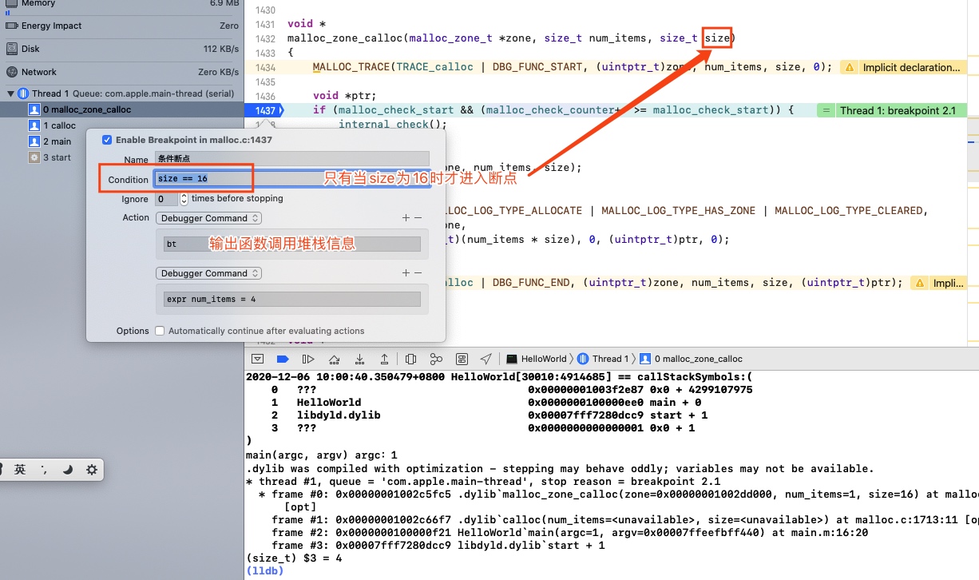The height and width of the screenshot is (580, 979).
Task: Click the Step Into debug icon
Action: click(359, 360)
